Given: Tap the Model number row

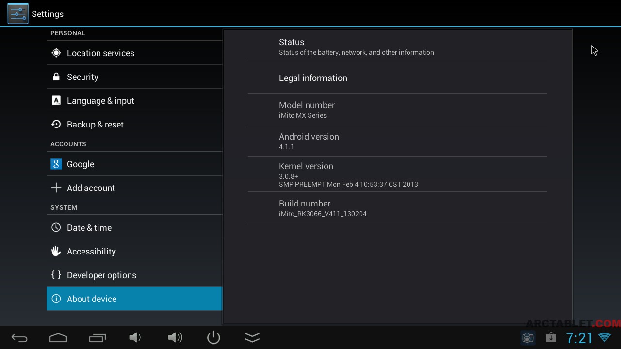Looking at the screenshot, I should click(397, 109).
